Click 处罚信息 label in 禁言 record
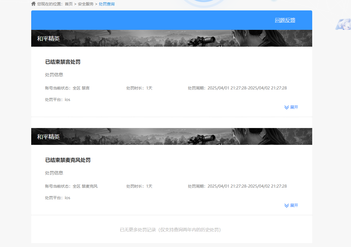This screenshot has width=351, height=247. 54,75
